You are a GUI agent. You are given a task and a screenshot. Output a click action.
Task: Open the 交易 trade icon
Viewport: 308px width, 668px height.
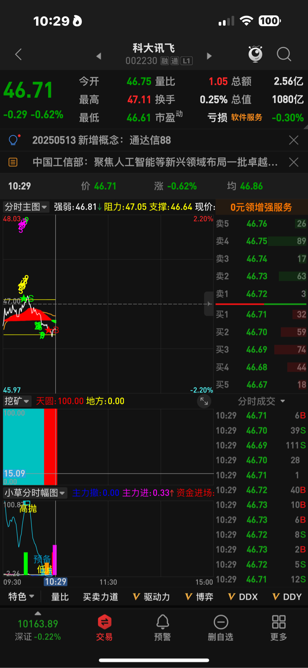click(x=104, y=627)
